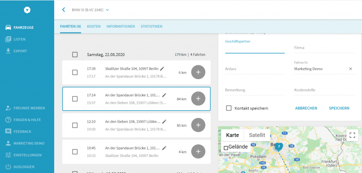
Task: Open Freunde werben link
Action: click(x=29, y=108)
